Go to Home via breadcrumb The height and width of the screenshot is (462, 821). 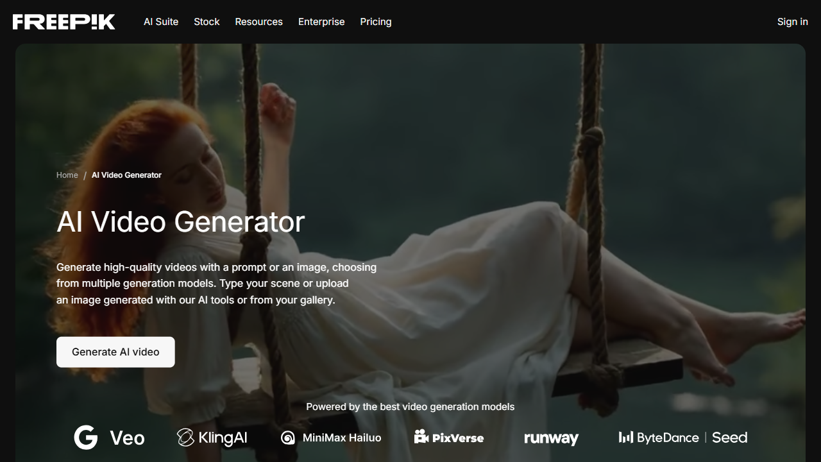click(67, 175)
